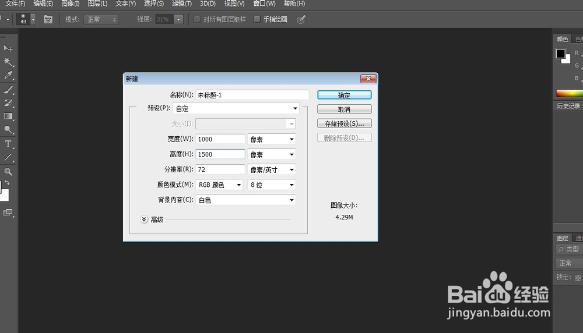
Task: Open the 文字(Y) menu
Action: (125, 3)
